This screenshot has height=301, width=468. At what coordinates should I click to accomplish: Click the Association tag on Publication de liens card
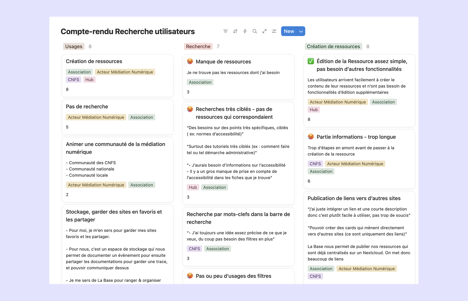pos(321,269)
